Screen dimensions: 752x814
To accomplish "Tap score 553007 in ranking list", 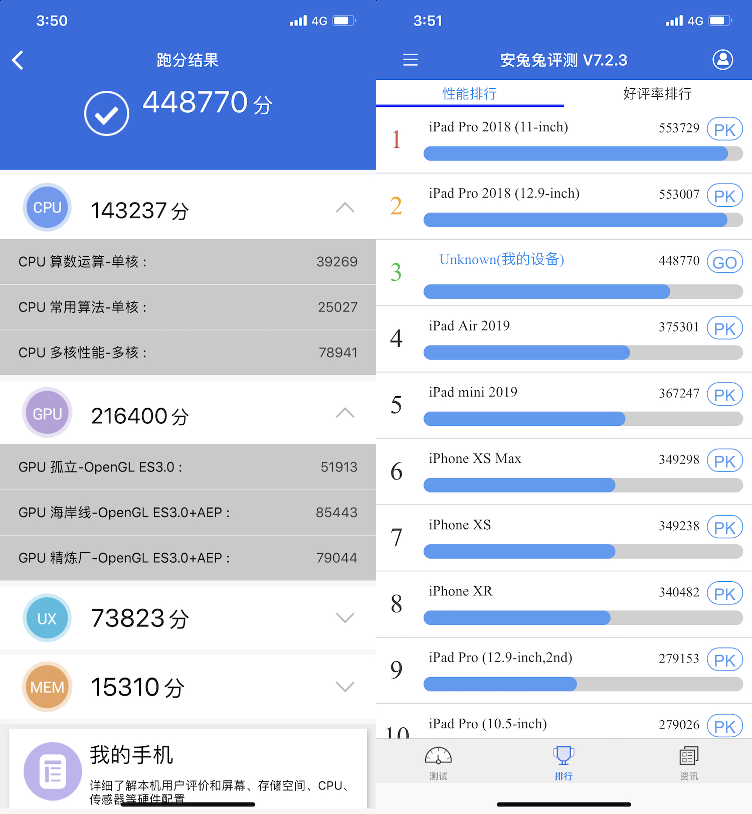I will (679, 194).
